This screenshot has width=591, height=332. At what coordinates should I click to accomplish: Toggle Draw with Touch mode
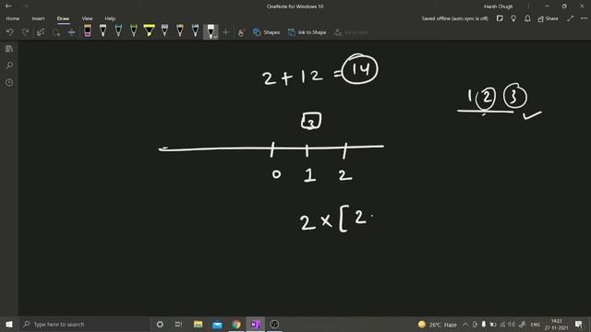241,33
